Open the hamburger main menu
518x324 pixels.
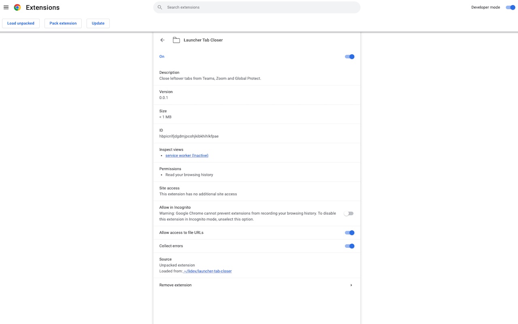pyautogui.click(x=6, y=7)
